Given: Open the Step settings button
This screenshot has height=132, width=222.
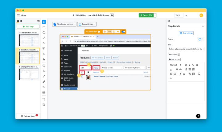Looking at the screenshot, I should (x=186, y=33).
